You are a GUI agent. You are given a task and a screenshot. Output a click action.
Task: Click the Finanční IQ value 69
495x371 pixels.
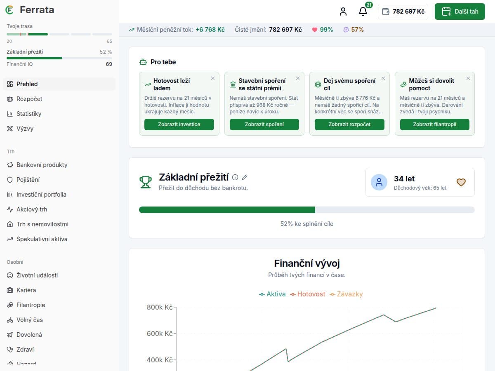pos(109,64)
